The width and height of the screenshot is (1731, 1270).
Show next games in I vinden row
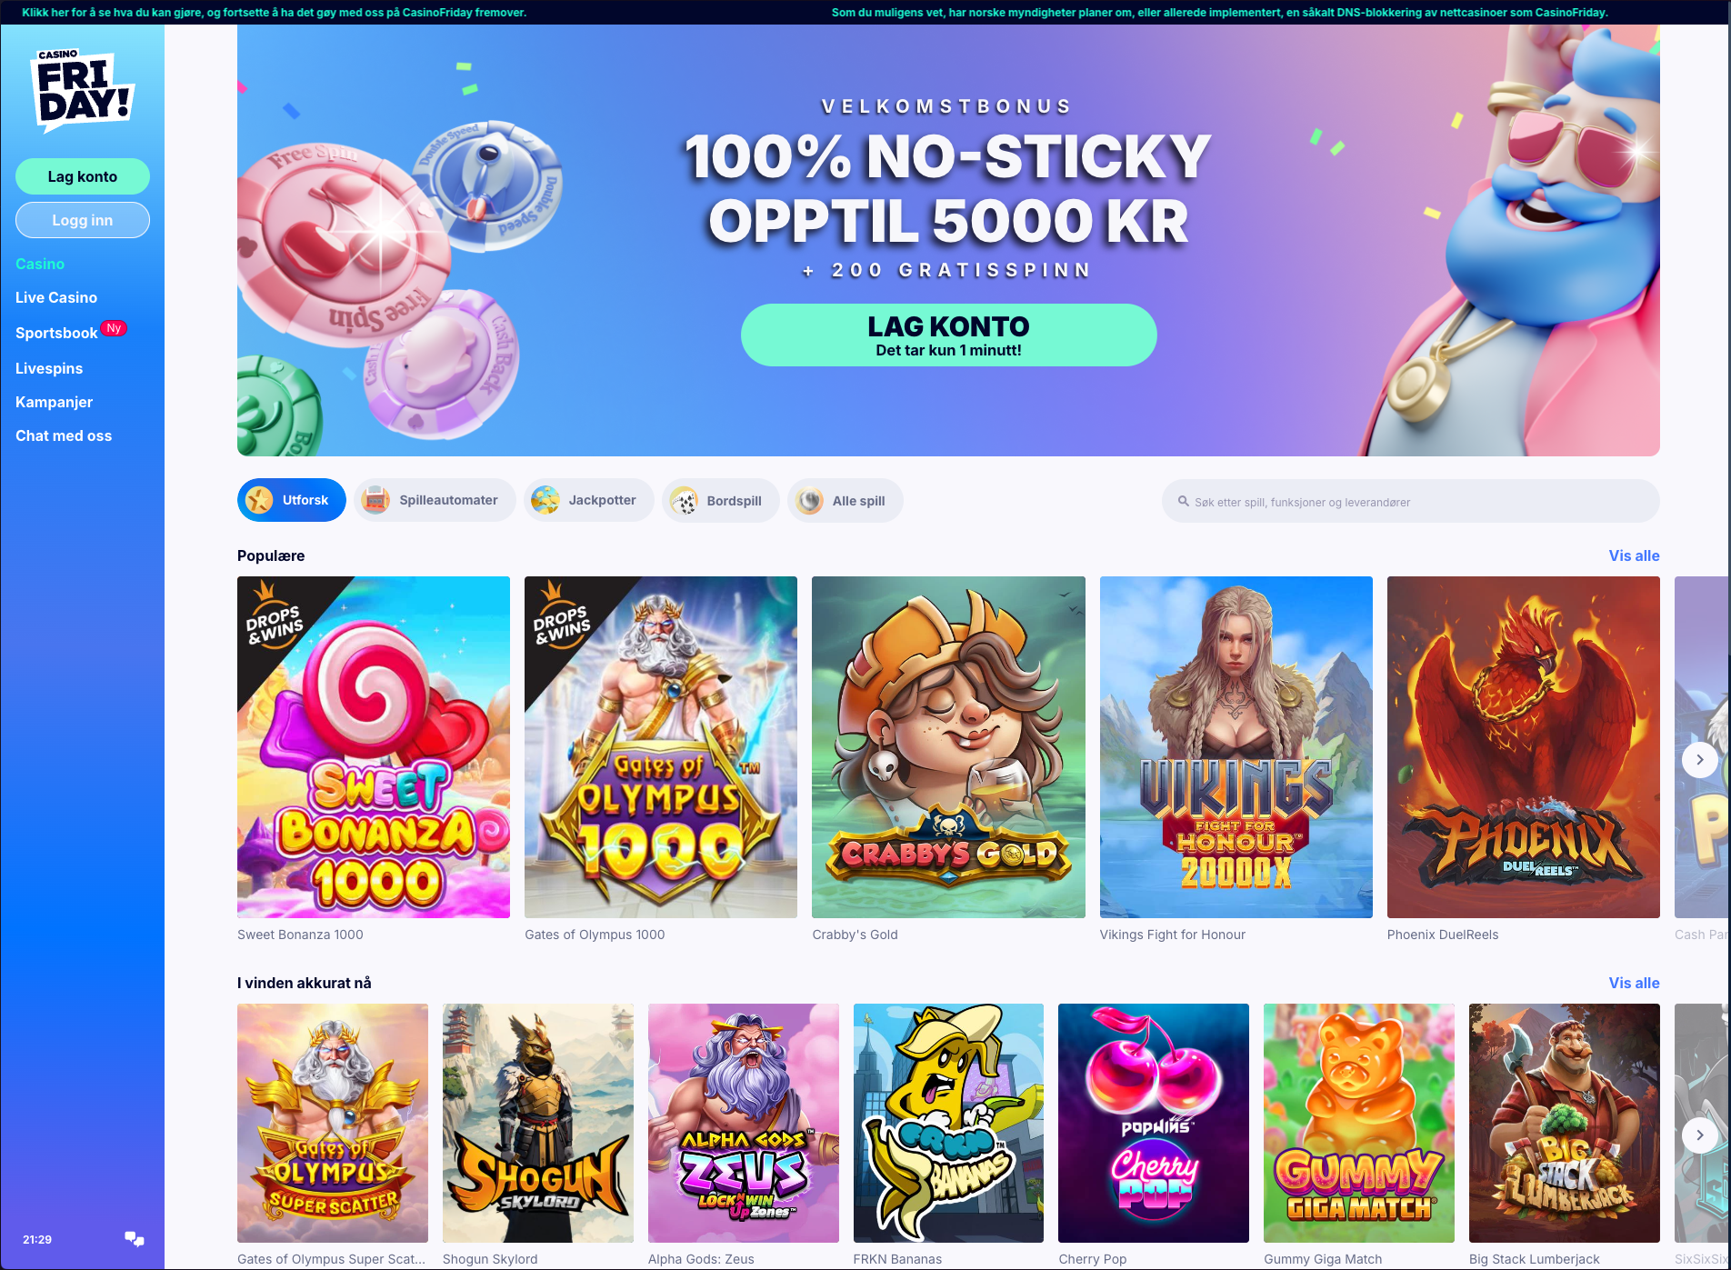click(1699, 1135)
